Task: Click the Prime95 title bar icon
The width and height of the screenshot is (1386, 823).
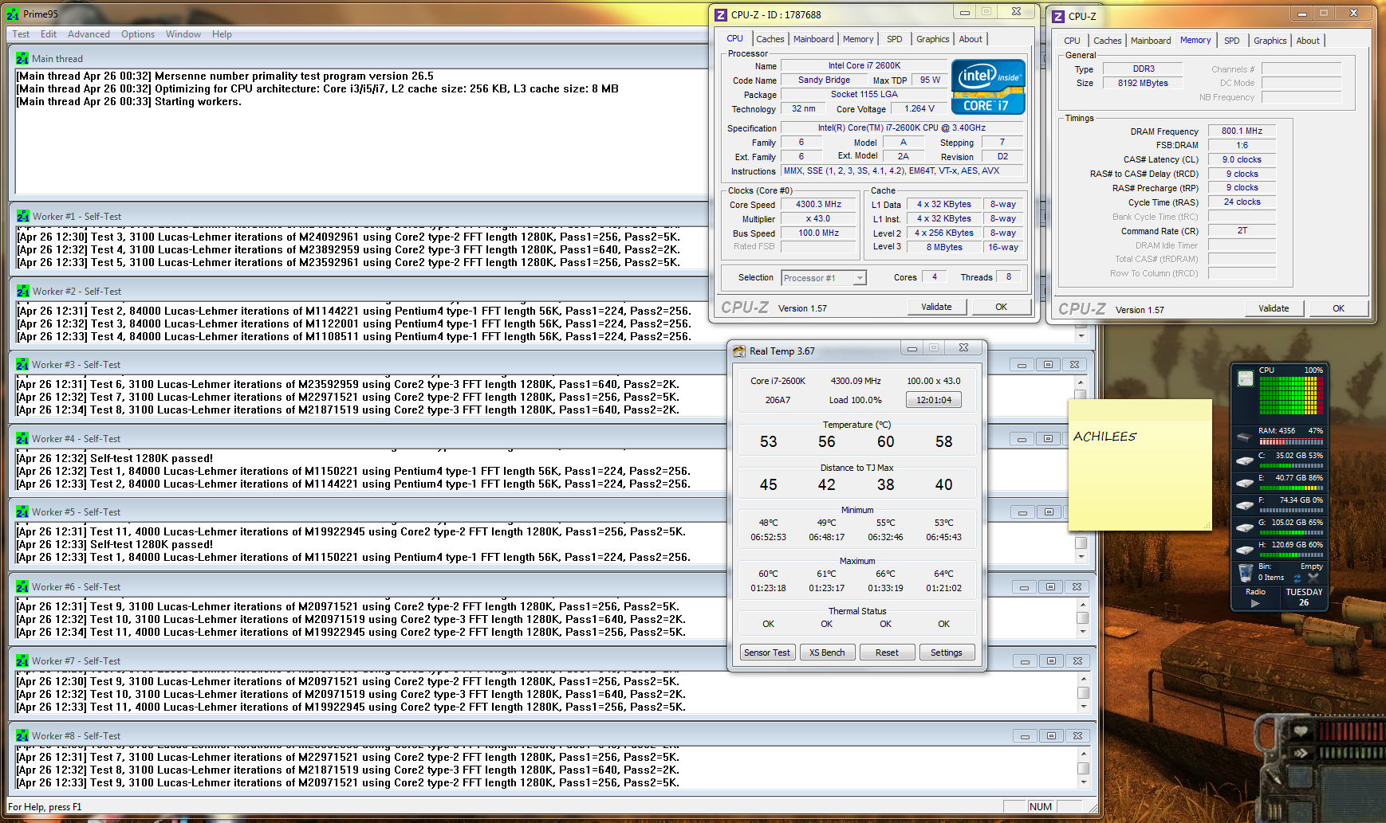Action: click(x=13, y=14)
